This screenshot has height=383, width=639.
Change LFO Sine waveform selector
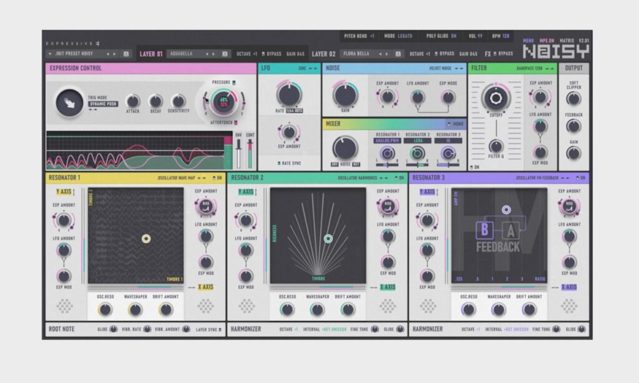(x=308, y=69)
